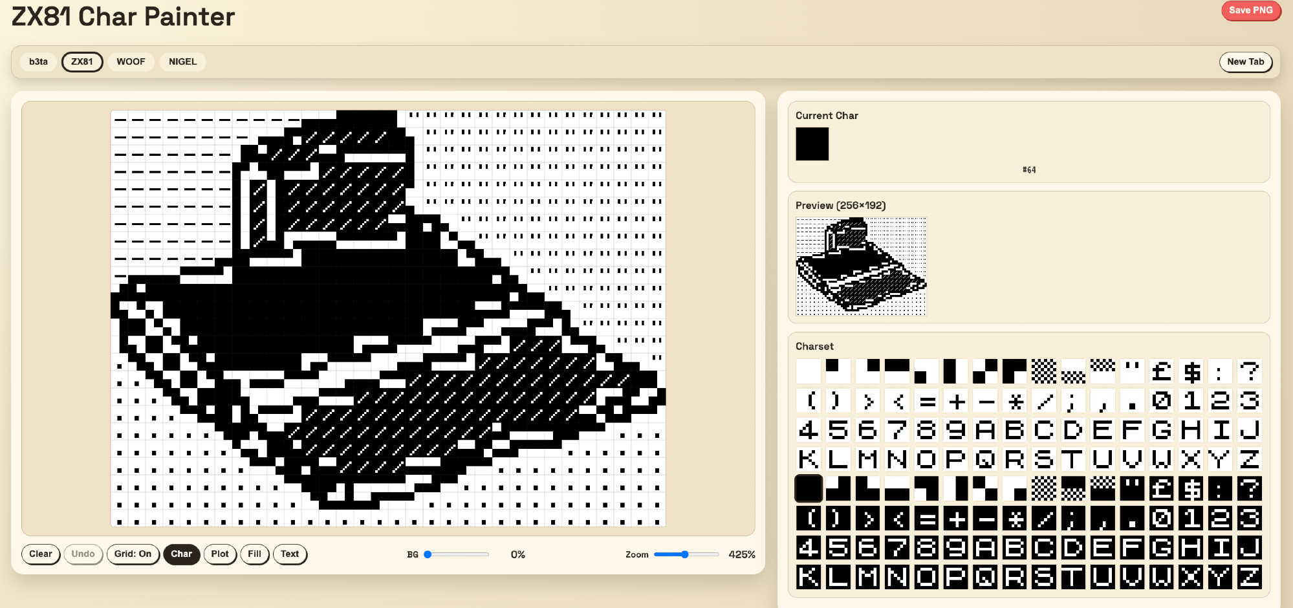Switch to the NIGEL tab
The height and width of the screenshot is (608, 1293).
pos(182,62)
